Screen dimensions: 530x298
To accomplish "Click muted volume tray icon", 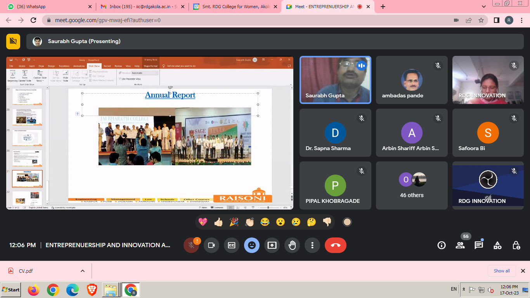I will pyautogui.click(x=491, y=290).
